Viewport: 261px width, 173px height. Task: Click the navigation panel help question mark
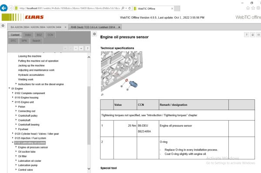click(87, 49)
